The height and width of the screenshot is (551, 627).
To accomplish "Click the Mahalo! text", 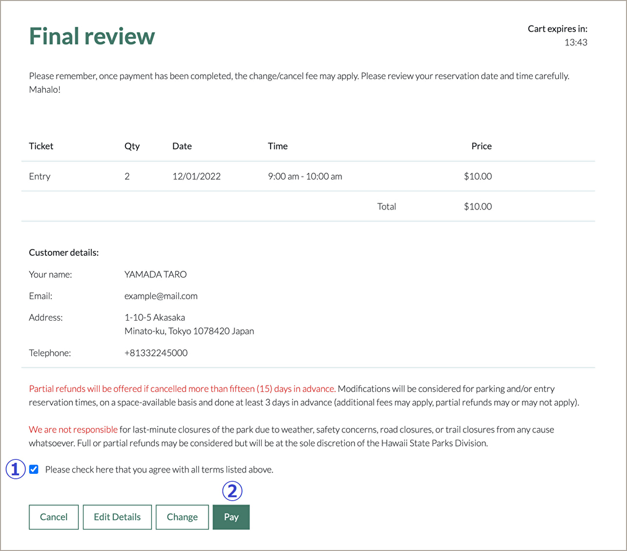I will click(x=44, y=90).
